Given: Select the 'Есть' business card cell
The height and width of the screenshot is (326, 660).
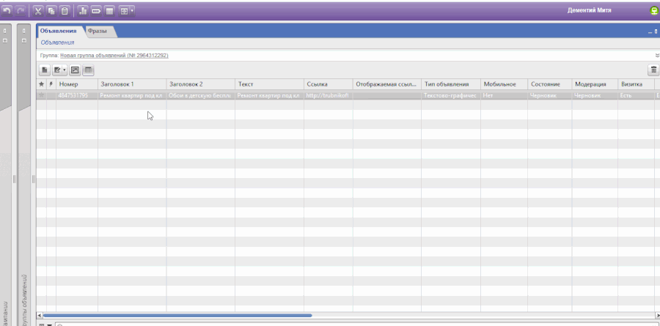Looking at the screenshot, I should coord(636,95).
